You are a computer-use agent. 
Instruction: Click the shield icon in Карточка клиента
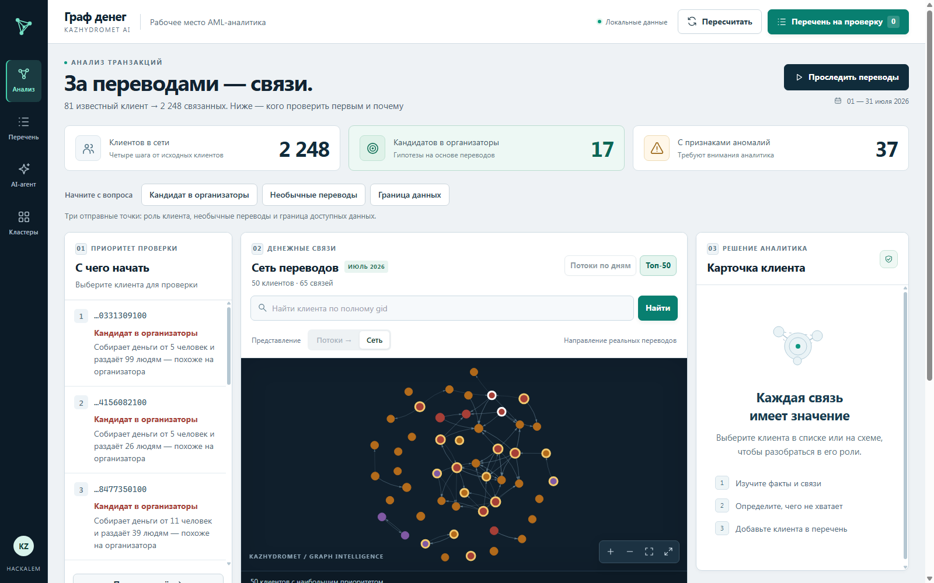[x=888, y=259]
